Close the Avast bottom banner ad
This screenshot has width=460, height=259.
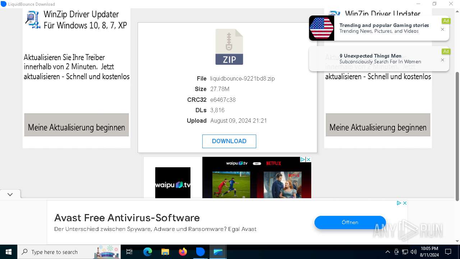coord(405,203)
